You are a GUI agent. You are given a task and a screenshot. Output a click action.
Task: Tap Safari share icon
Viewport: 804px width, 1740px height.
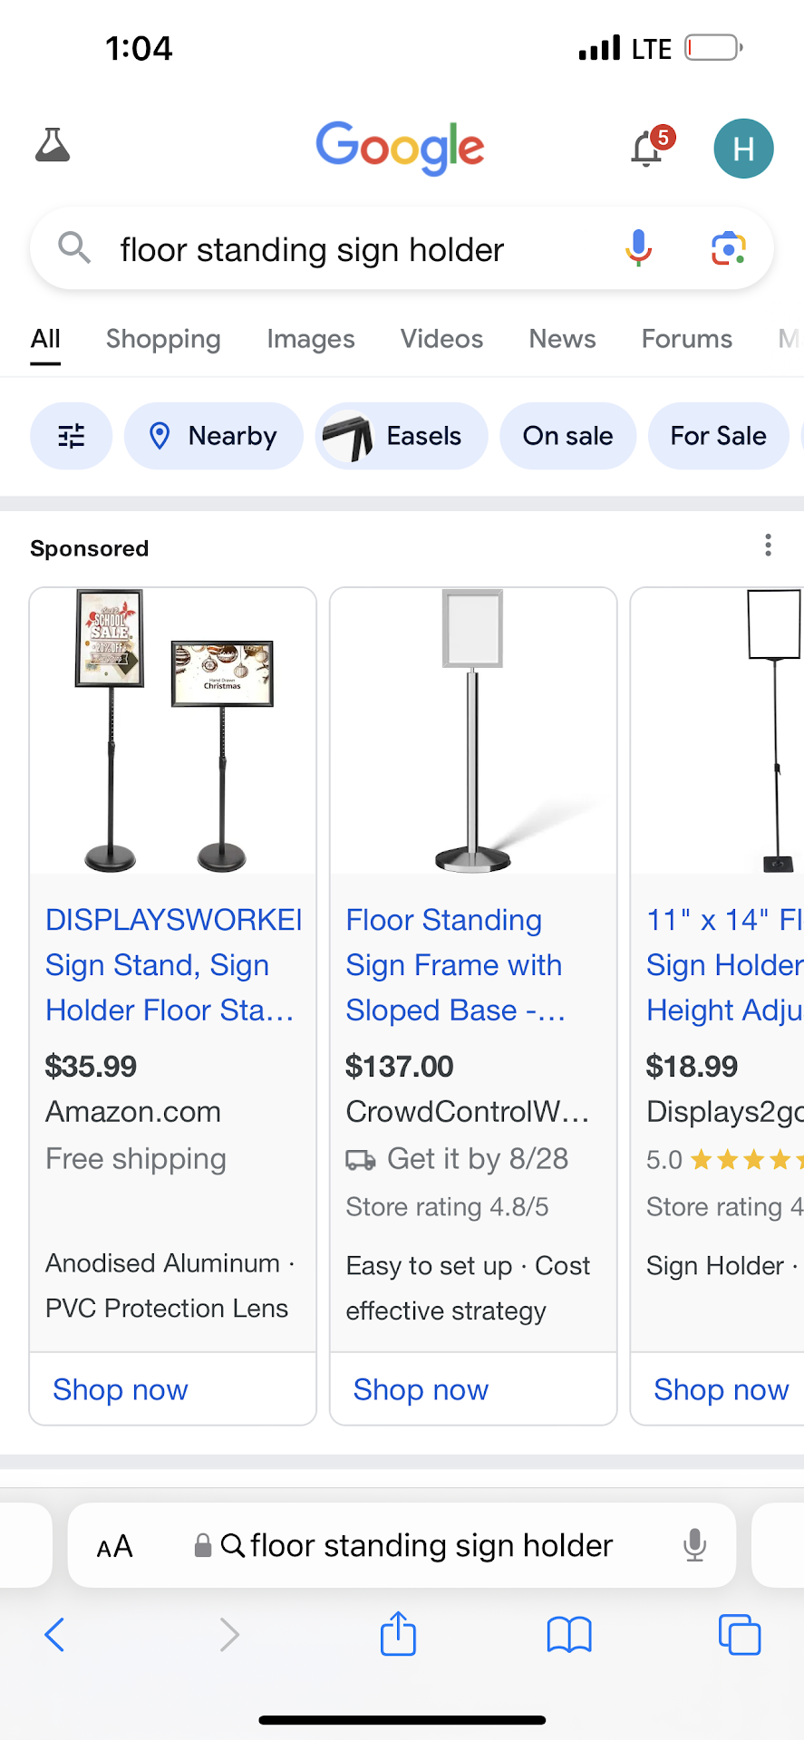pyautogui.click(x=398, y=1634)
